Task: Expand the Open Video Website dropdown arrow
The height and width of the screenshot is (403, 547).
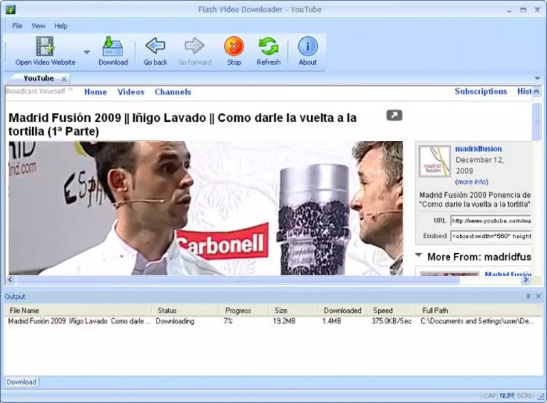Action: [87, 52]
